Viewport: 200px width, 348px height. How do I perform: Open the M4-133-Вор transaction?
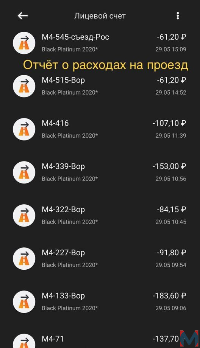click(100, 302)
